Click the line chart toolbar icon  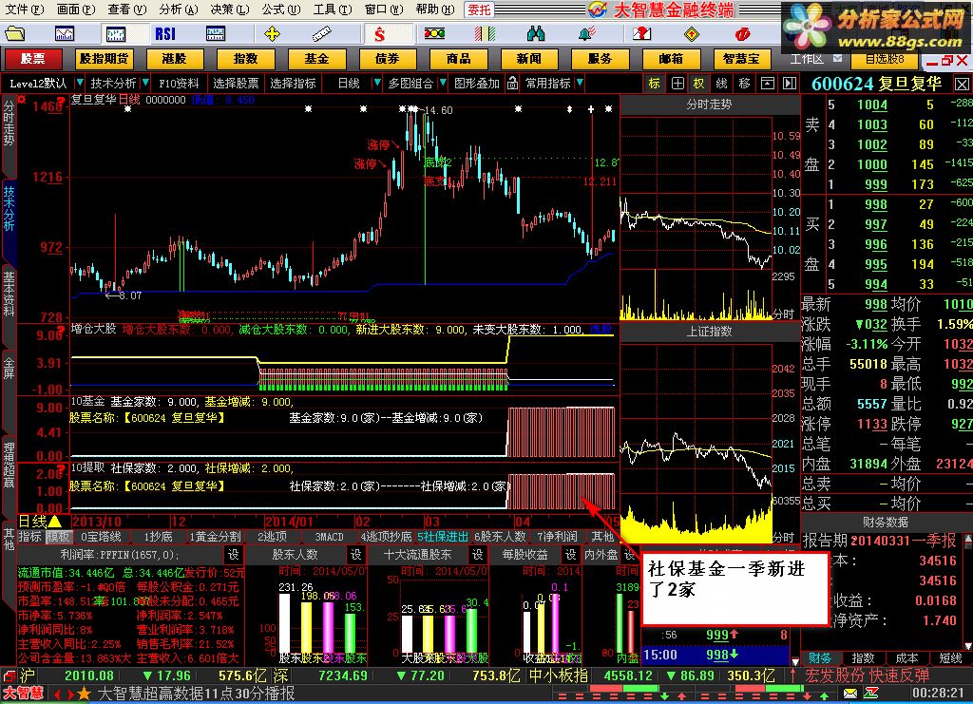(65, 33)
